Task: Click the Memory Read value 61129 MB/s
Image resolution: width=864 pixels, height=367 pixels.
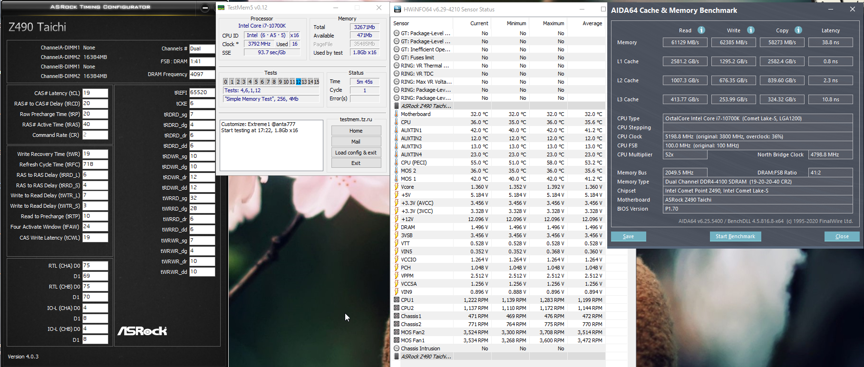Action: click(x=685, y=42)
